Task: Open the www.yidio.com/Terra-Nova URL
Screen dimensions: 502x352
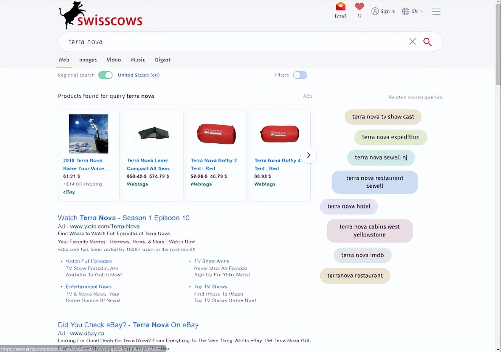Action: [104, 226]
